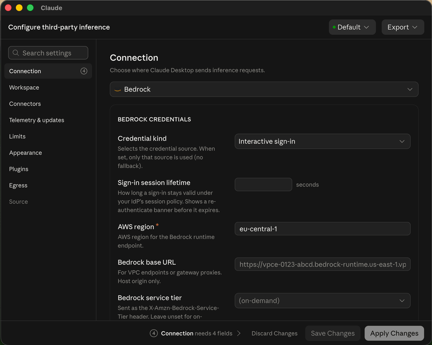Click the Bedrock base URL label
The height and width of the screenshot is (345, 432).
click(147, 262)
